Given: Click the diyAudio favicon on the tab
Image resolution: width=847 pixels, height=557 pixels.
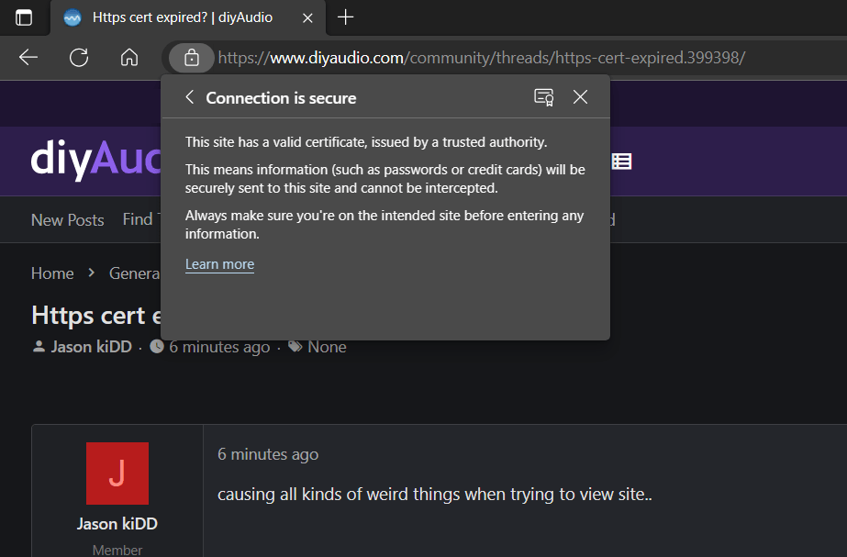Looking at the screenshot, I should coord(72,17).
